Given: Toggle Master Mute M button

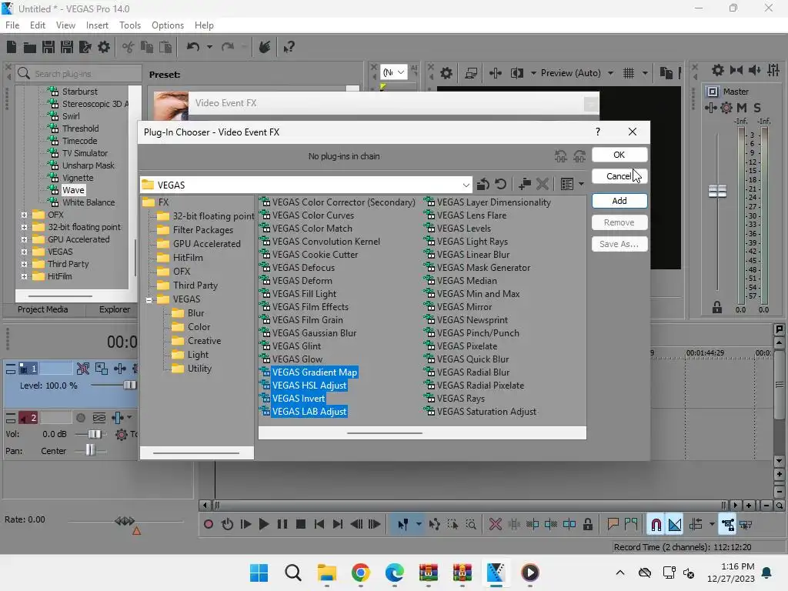Looking at the screenshot, I should coord(742,108).
